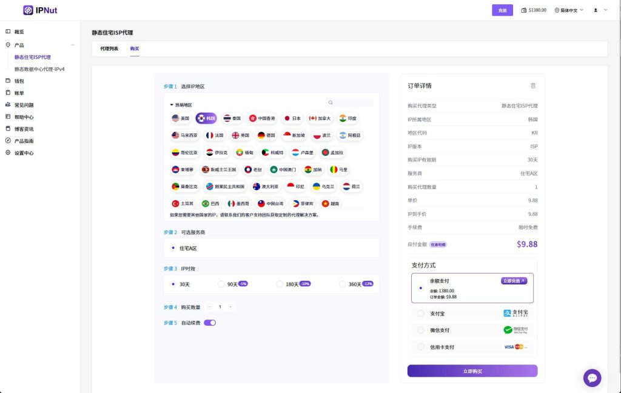This screenshot has height=393, width=621.
Task: Choose 微信支付 payment option
Action: click(421, 330)
